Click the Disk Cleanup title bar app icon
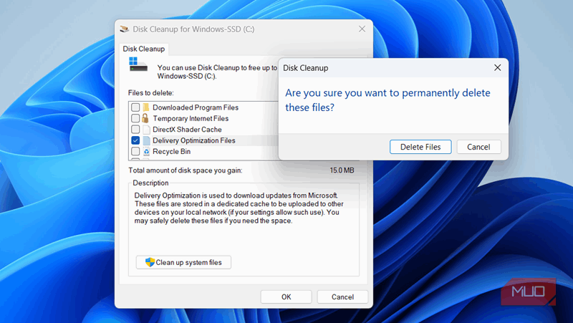Image resolution: width=573 pixels, height=323 pixels. (x=125, y=29)
